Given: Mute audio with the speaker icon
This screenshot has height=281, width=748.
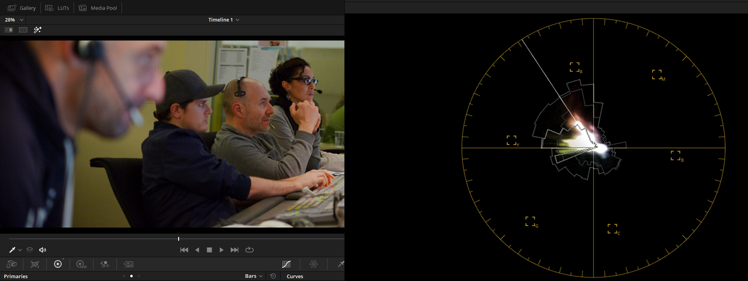Looking at the screenshot, I should pyautogui.click(x=43, y=249).
